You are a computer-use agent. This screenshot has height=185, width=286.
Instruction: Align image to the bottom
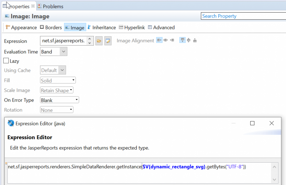(x=195, y=40)
